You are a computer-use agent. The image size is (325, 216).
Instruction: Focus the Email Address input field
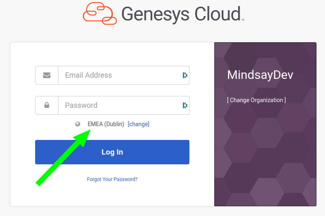124,75
